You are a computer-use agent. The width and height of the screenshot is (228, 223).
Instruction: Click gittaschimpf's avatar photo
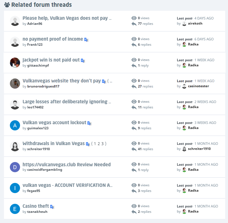(x=15, y=63)
